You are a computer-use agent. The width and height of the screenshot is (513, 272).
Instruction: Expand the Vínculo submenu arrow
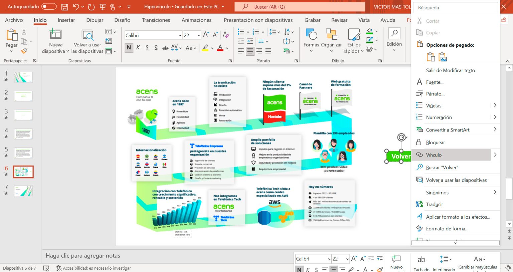click(495, 155)
